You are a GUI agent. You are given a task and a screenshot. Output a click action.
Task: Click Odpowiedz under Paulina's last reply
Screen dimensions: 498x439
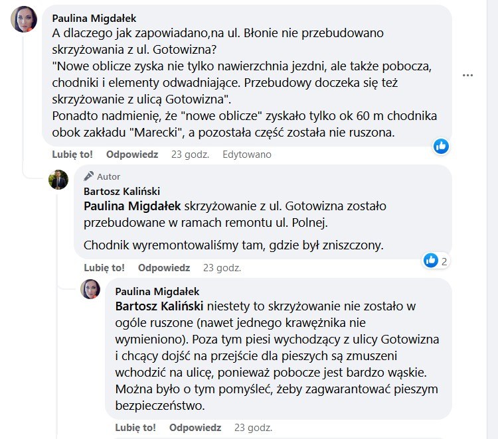195,427
